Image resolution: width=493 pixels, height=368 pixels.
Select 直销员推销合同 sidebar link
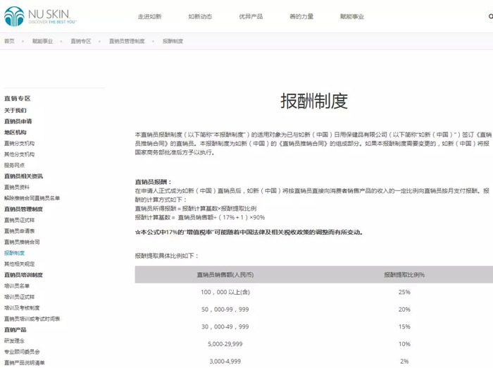tap(22, 242)
